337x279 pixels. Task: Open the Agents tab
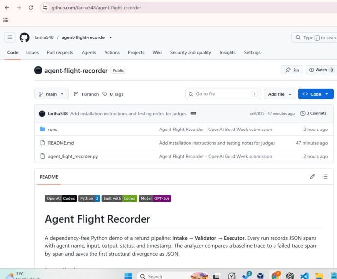(89, 52)
